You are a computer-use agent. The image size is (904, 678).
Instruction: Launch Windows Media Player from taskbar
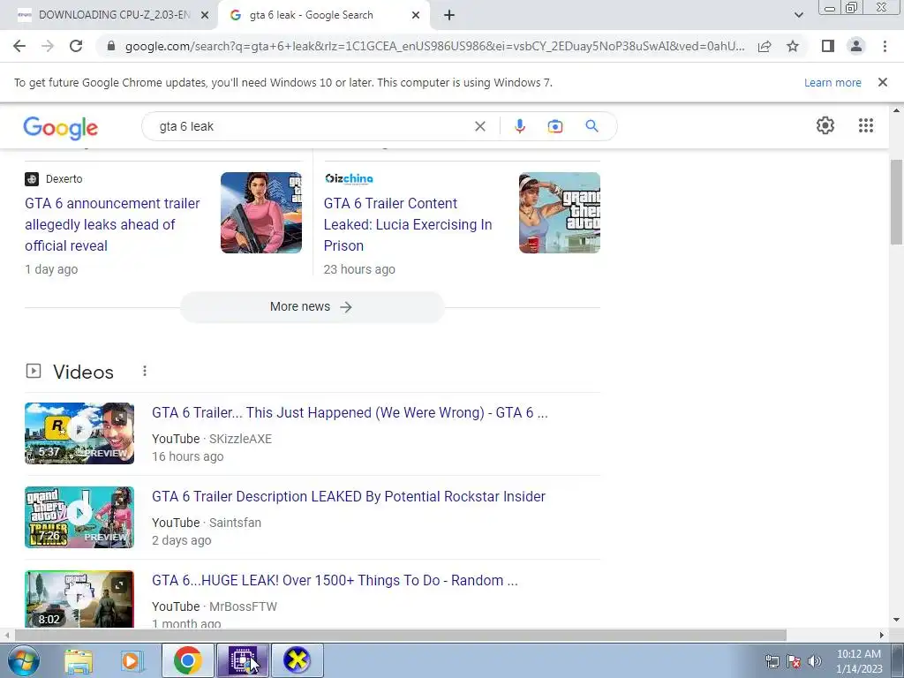click(x=132, y=660)
